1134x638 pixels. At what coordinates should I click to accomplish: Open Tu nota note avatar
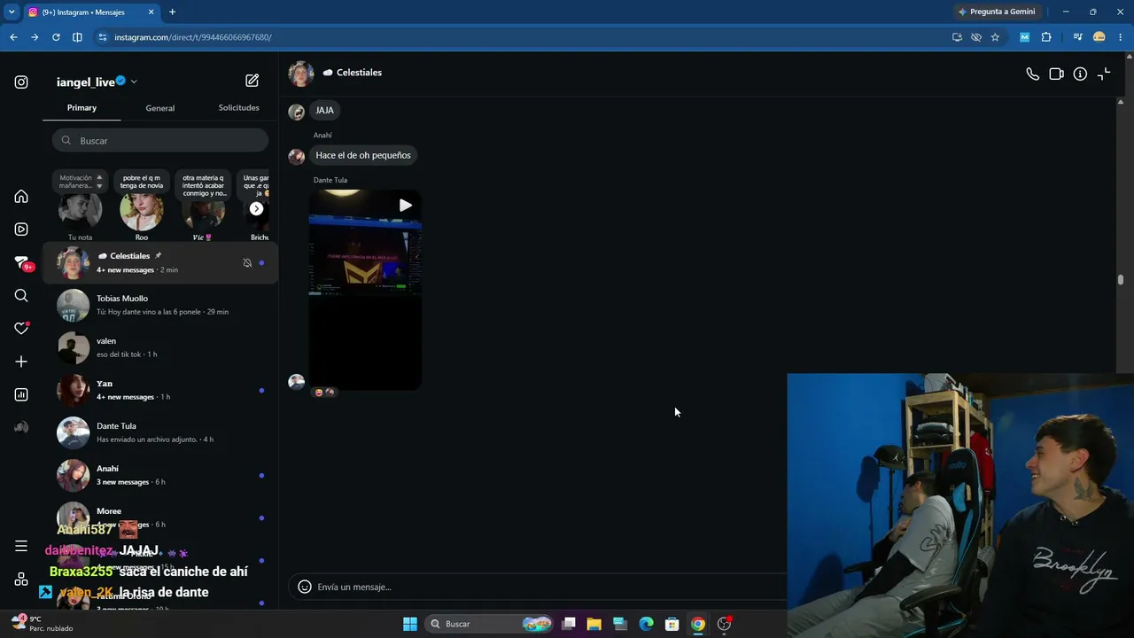point(80,210)
